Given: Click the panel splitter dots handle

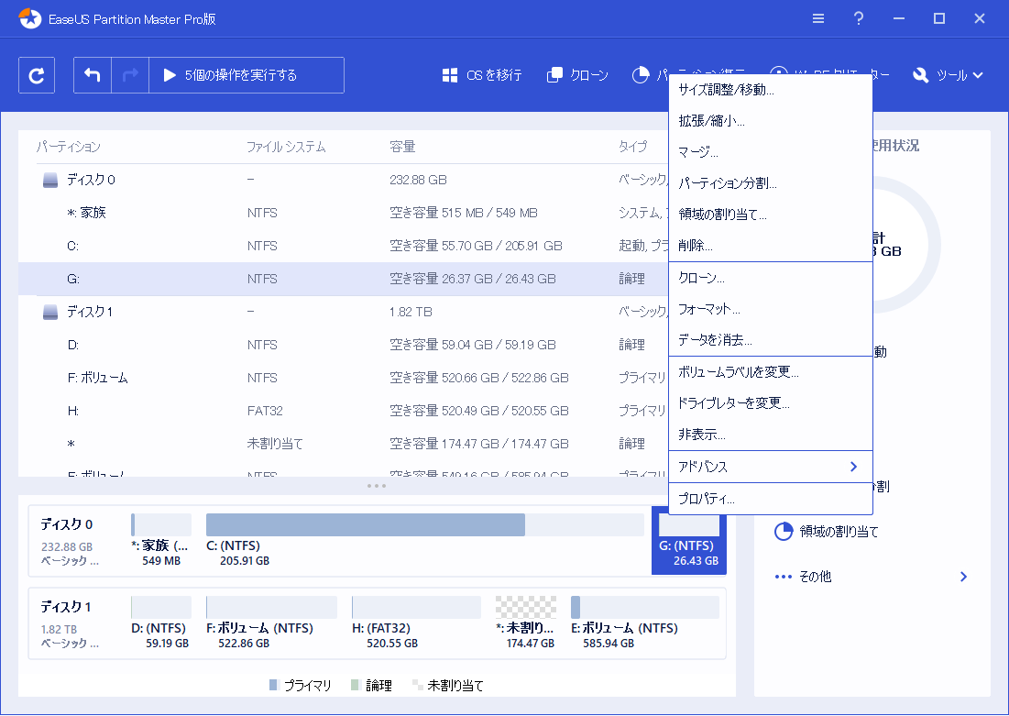Looking at the screenshot, I should (377, 486).
